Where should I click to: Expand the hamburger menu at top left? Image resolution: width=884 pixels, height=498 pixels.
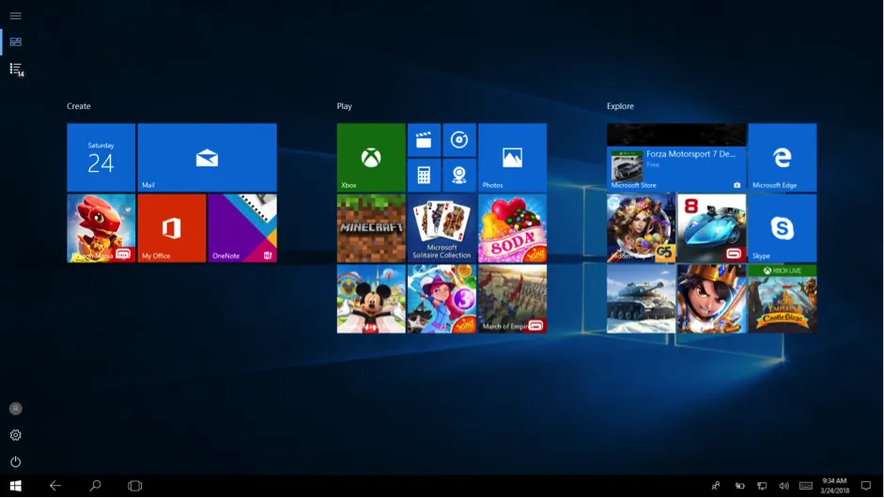tap(15, 16)
